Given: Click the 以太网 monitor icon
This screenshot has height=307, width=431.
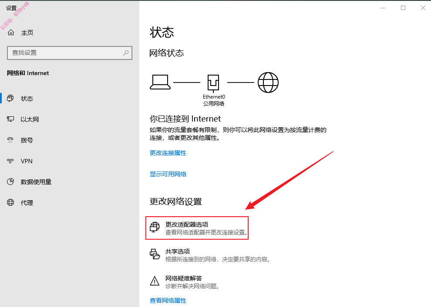Looking at the screenshot, I should coord(10,119).
